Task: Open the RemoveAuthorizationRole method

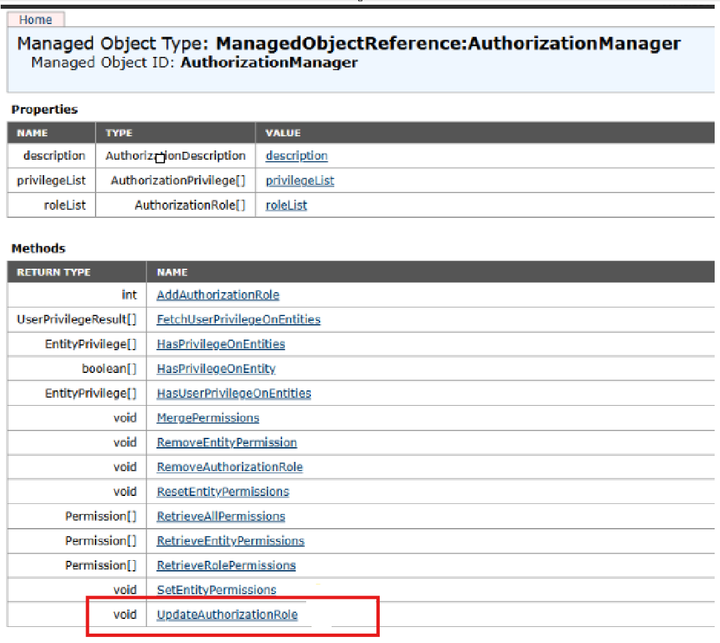Action: pos(229,467)
